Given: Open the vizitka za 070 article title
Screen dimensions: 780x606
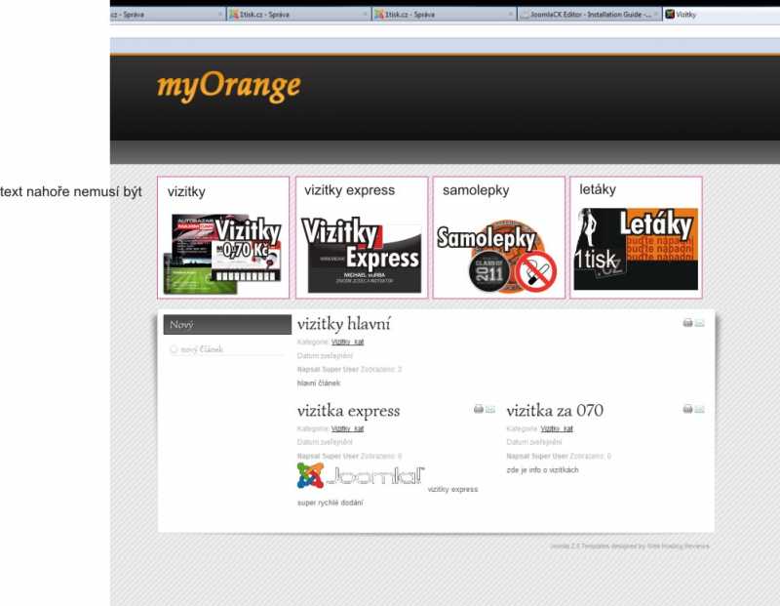Looking at the screenshot, I should pyautogui.click(x=554, y=411).
